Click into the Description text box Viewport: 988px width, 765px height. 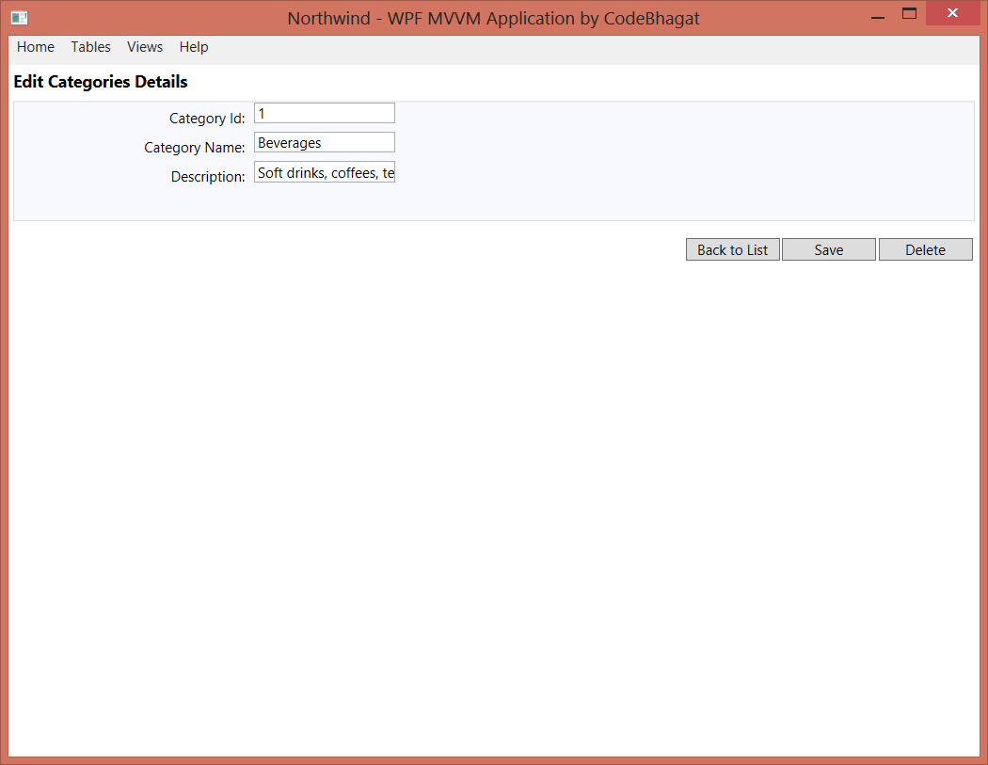pos(325,173)
